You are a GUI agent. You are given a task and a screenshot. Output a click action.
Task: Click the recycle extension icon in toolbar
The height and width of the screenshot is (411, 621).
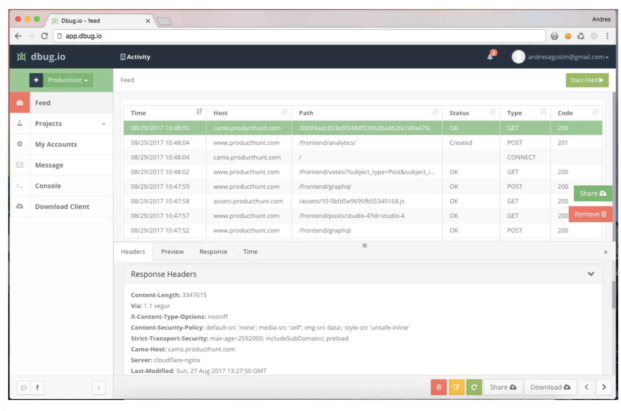[x=581, y=36]
